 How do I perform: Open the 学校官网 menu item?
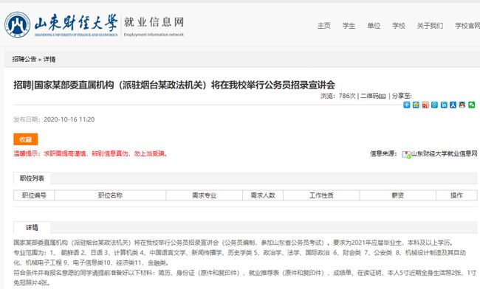pyautogui.click(x=467, y=26)
